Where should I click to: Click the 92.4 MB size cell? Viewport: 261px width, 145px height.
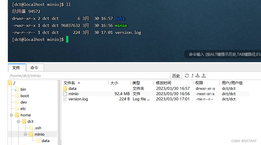click(x=122, y=94)
